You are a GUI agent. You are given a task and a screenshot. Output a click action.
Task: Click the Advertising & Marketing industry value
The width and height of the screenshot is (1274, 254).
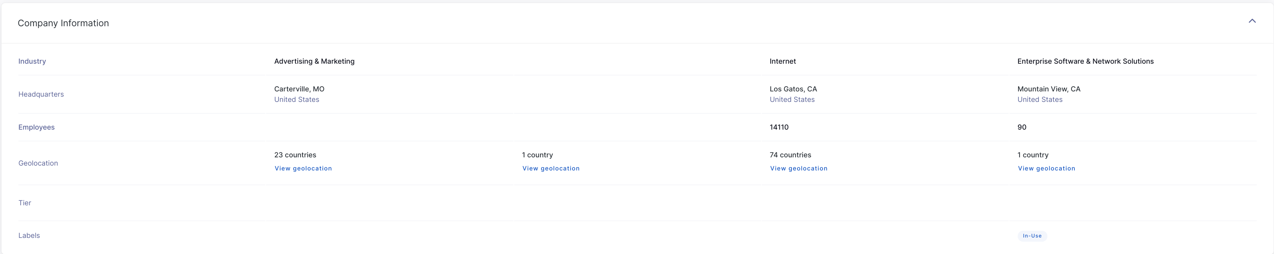(x=314, y=61)
